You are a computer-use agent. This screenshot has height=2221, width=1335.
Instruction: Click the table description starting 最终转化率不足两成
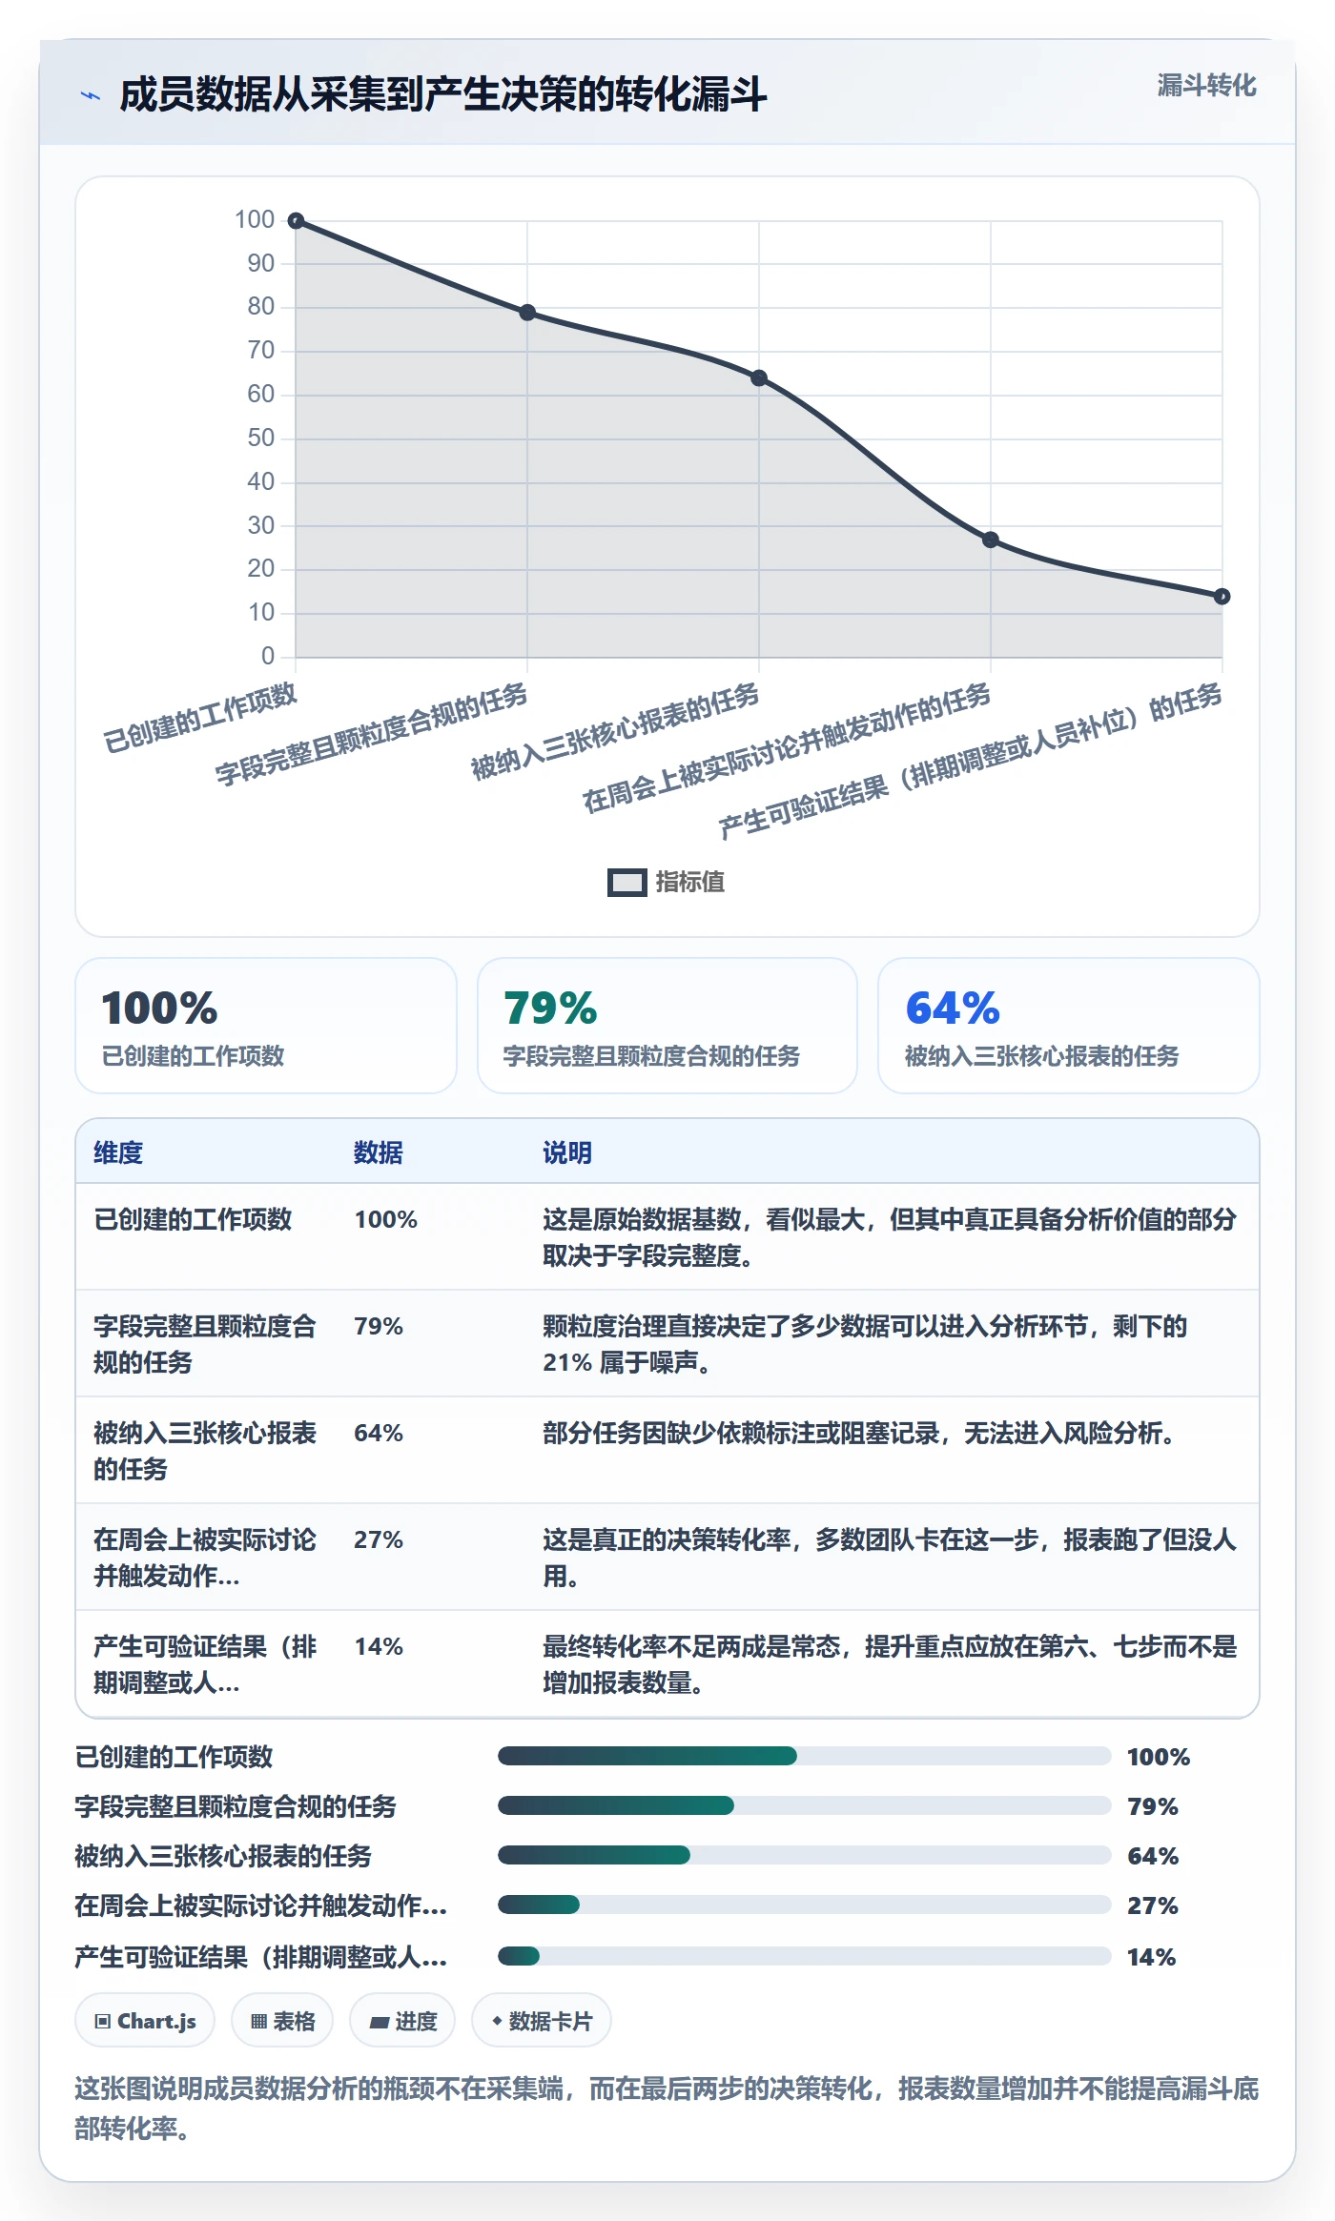pos(890,1664)
